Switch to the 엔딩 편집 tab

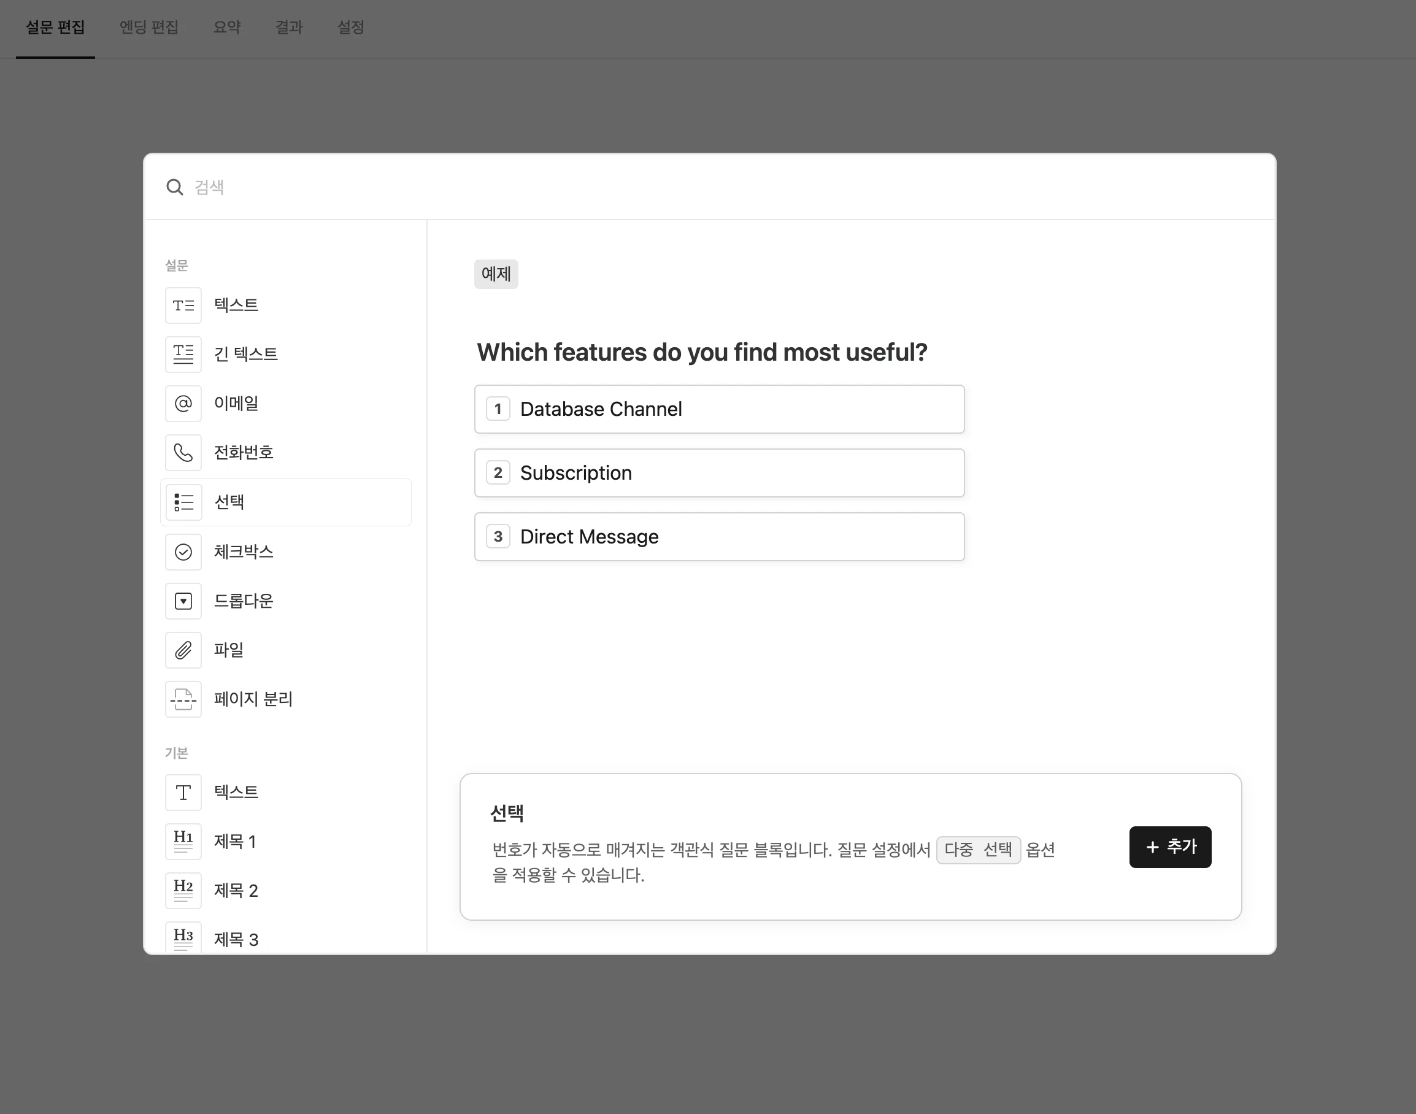point(148,28)
